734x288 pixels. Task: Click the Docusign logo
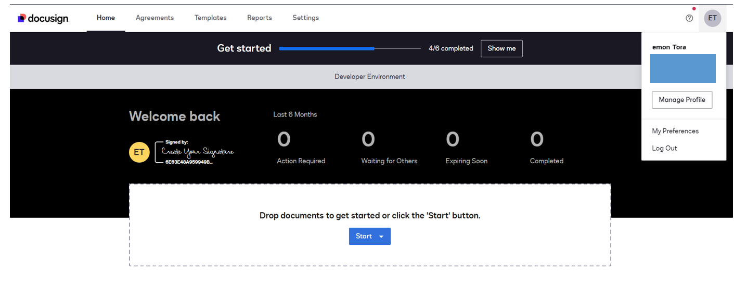(x=43, y=18)
